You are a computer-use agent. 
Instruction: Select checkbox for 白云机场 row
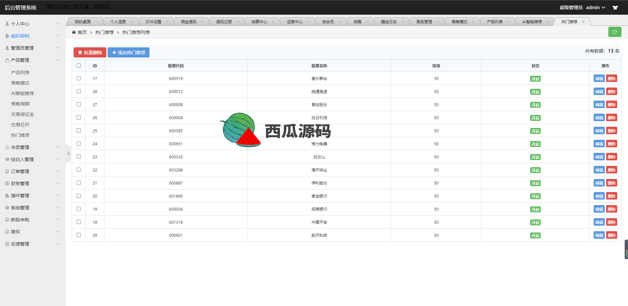pos(78,117)
